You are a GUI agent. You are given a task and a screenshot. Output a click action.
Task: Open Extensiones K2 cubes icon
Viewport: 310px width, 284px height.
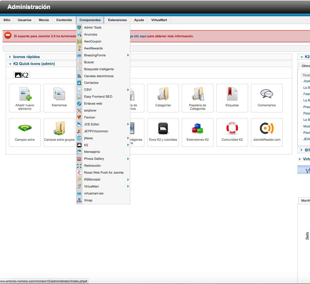coord(198,133)
